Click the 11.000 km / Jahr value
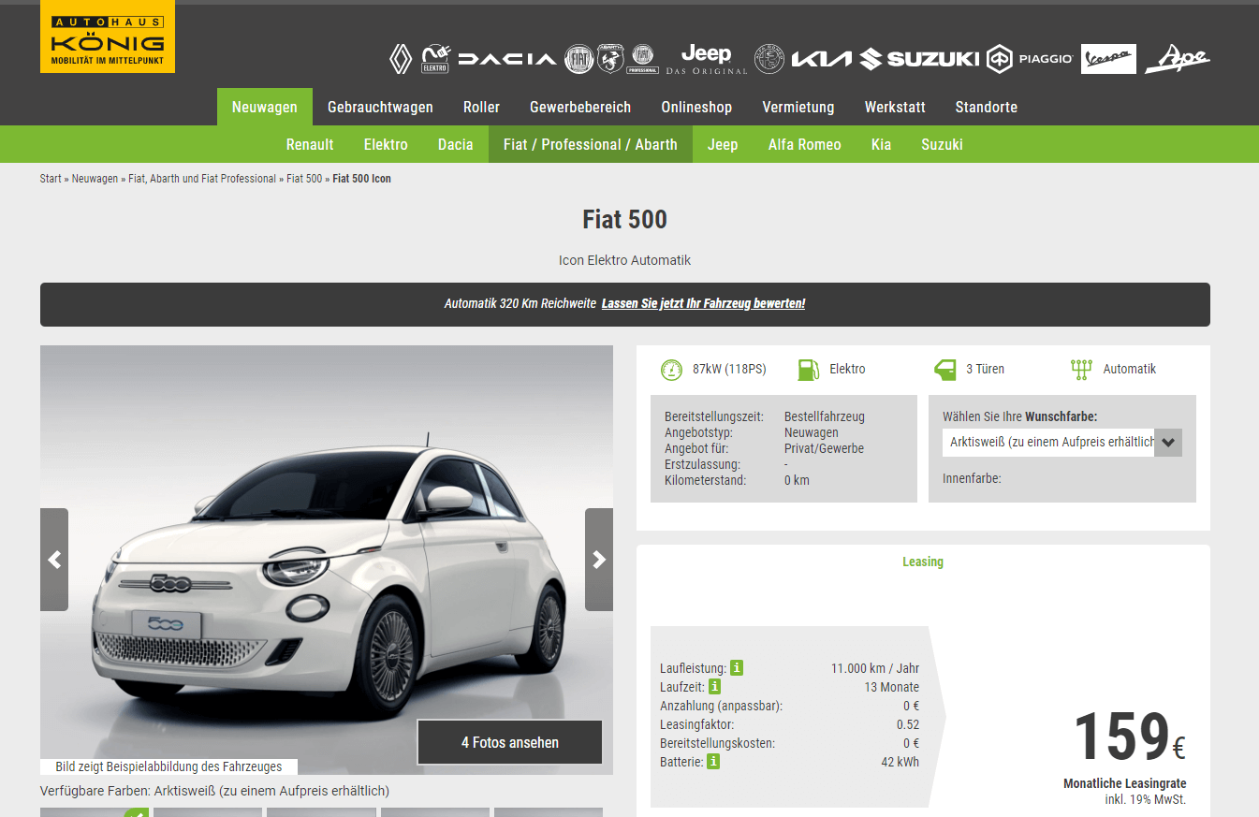The image size is (1259, 817). click(875, 668)
